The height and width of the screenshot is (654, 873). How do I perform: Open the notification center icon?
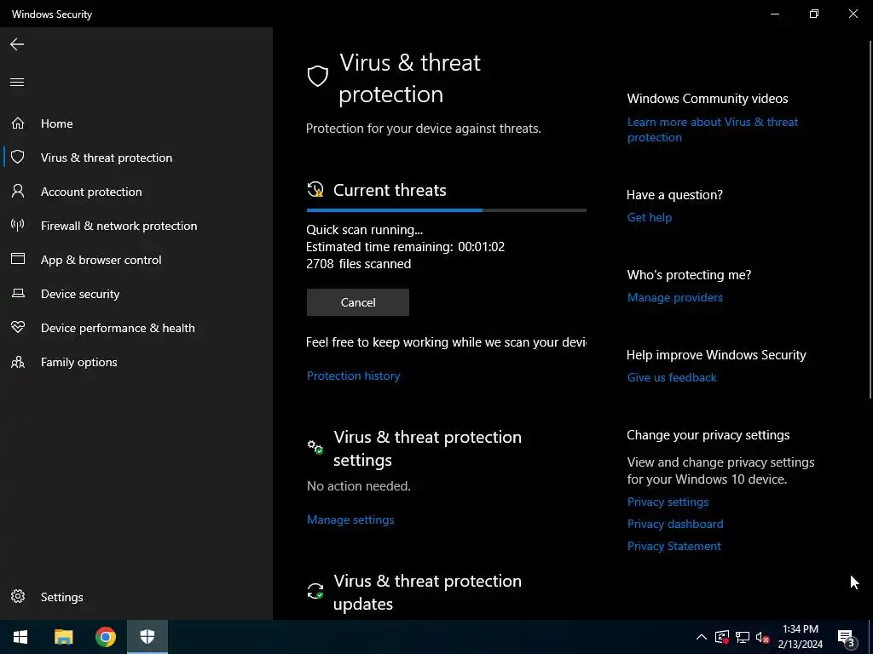pos(847,638)
